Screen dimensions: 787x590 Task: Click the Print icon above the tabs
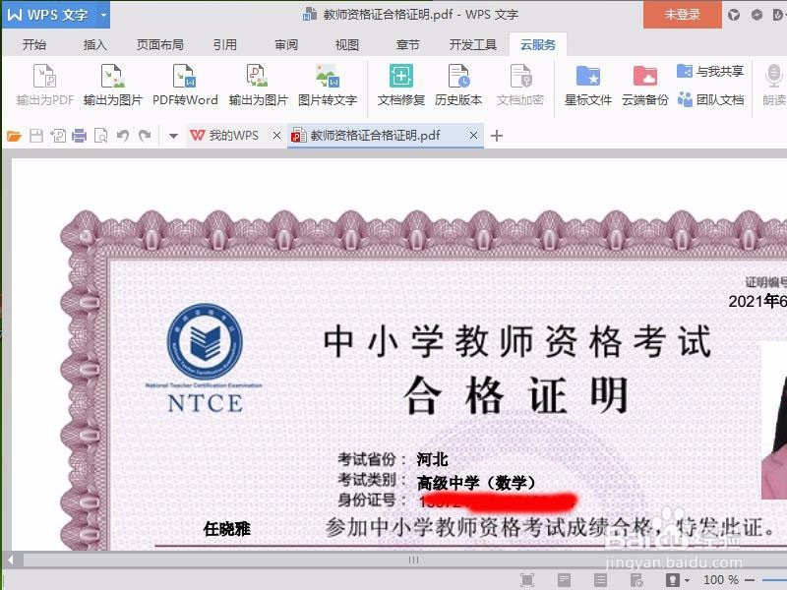80,138
